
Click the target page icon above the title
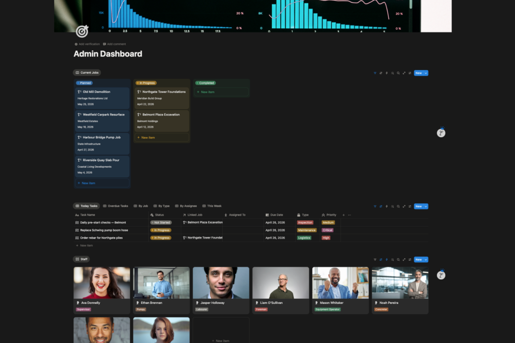click(82, 31)
